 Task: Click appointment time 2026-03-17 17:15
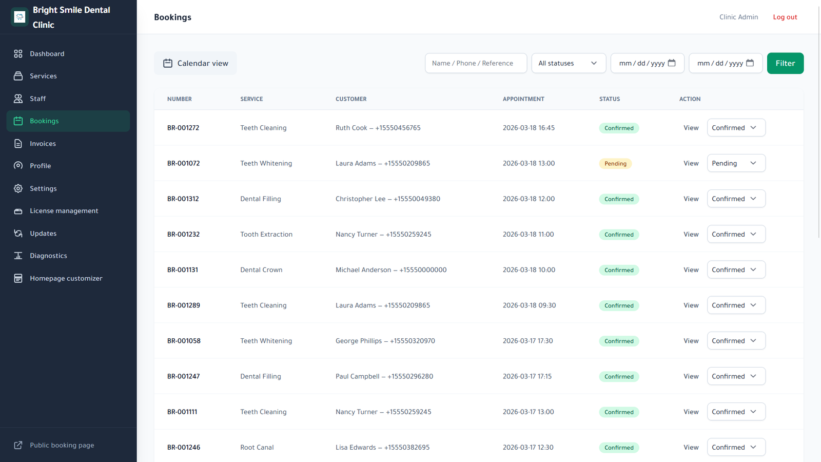click(x=527, y=376)
